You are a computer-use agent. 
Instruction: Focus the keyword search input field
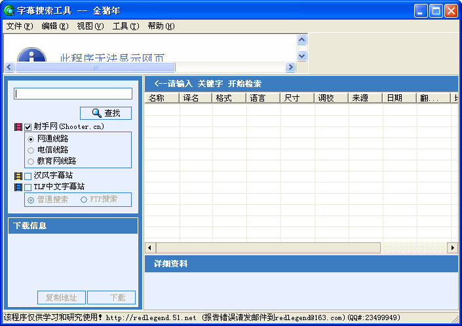pyautogui.click(x=73, y=94)
